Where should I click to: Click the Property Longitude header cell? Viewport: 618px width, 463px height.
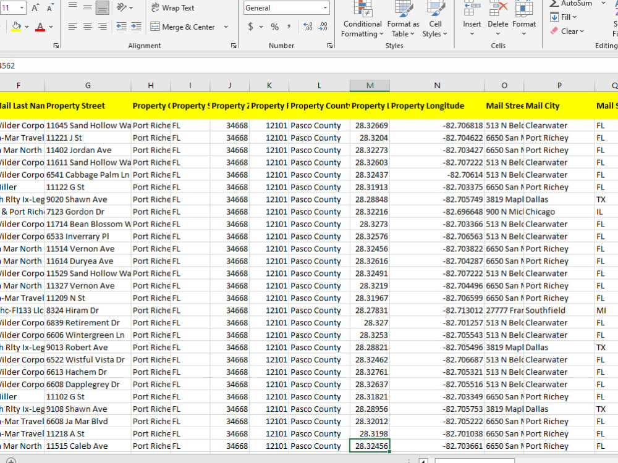point(437,106)
